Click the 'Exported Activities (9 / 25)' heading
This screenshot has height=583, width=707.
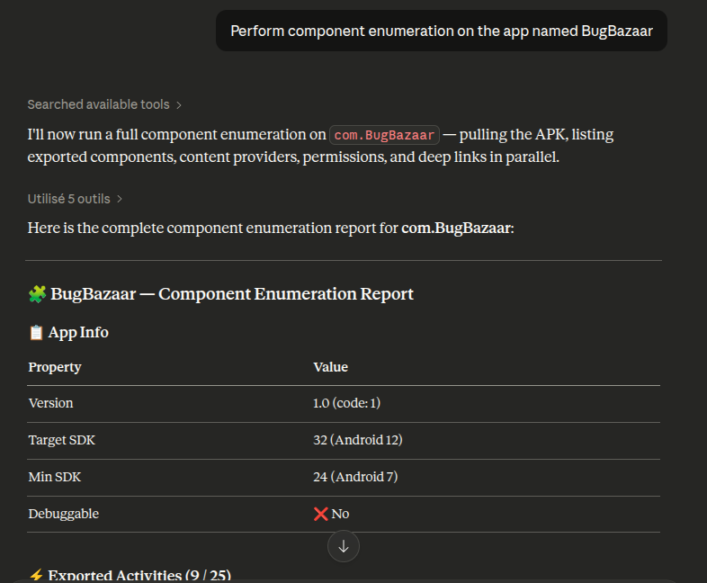139,576
